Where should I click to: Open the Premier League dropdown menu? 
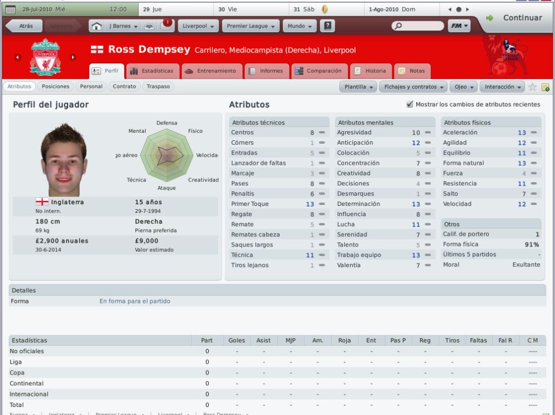250,26
